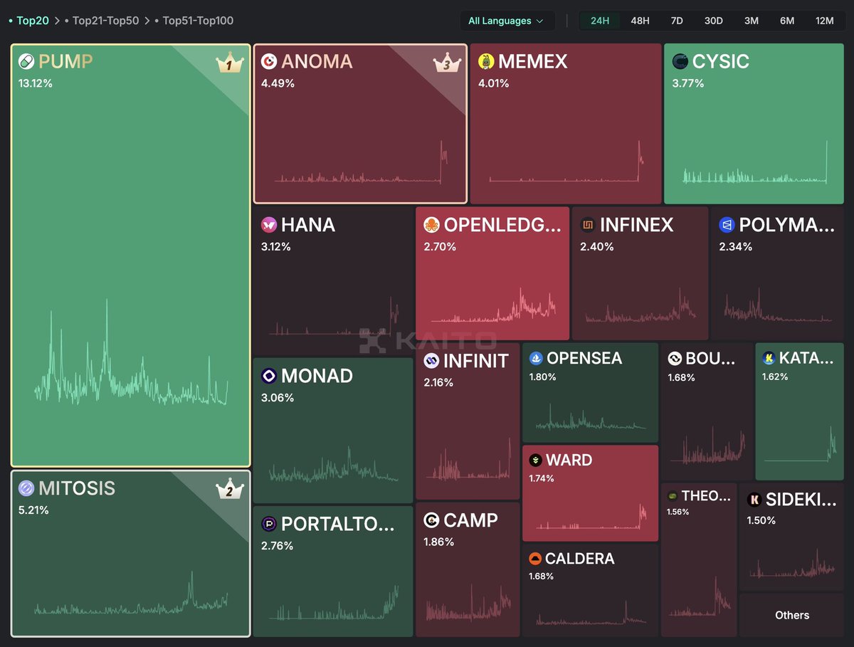This screenshot has height=647, width=854.
Task: Click the INFINEX 2.40% value
Action: [596, 247]
